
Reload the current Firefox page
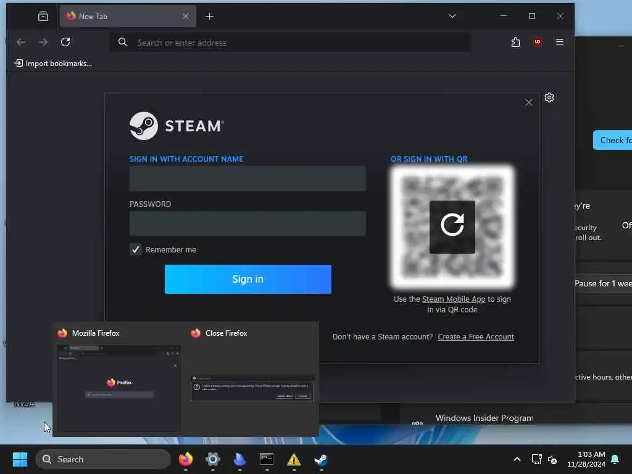coord(65,42)
